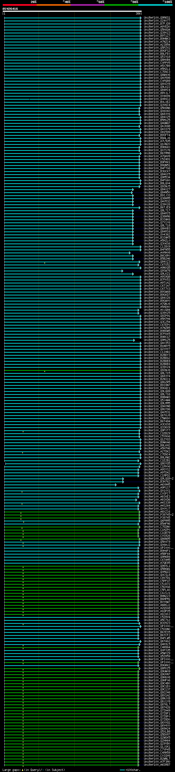
Task: Select the UniRef100_C6TIA7 label
Action: (x=157, y=286)
